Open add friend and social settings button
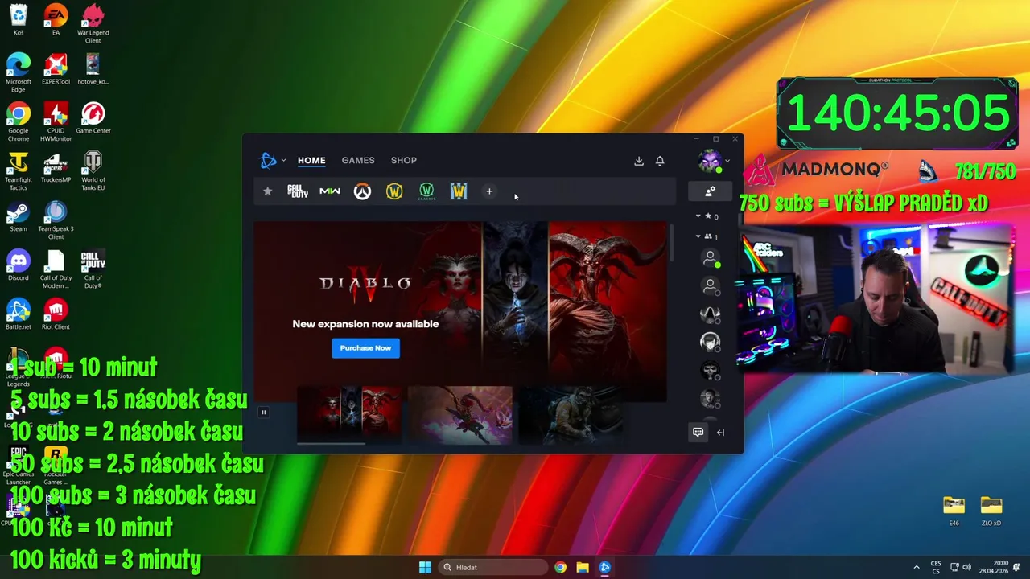Image resolution: width=1030 pixels, height=579 pixels. pos(710,191)
